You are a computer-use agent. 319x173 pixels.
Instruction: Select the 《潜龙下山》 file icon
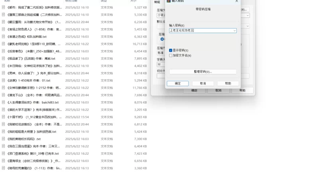pyautogui.click(x=4, y=95)
